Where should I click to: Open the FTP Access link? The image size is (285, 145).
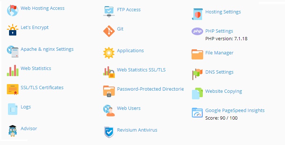129,10
